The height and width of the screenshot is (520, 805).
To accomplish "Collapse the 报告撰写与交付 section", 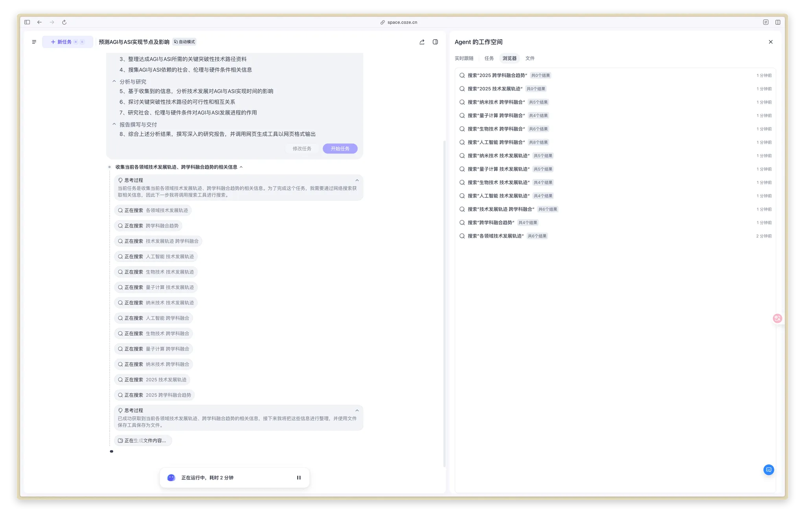I will coord(114,125).
